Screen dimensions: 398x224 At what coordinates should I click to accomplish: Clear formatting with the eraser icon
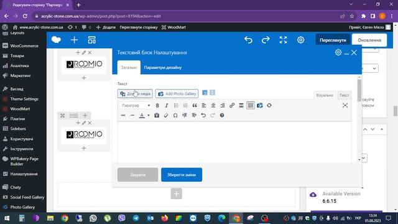click(x=166, y=115)
